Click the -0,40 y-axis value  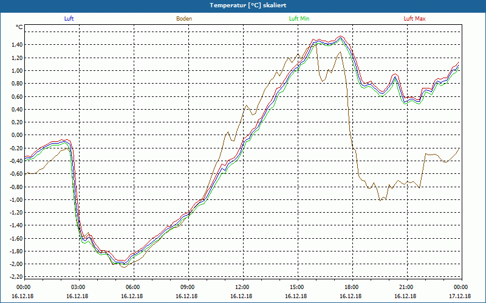[x=16, y=161]
